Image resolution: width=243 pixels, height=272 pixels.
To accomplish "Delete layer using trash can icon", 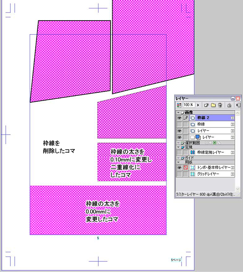I will point(220,105).
